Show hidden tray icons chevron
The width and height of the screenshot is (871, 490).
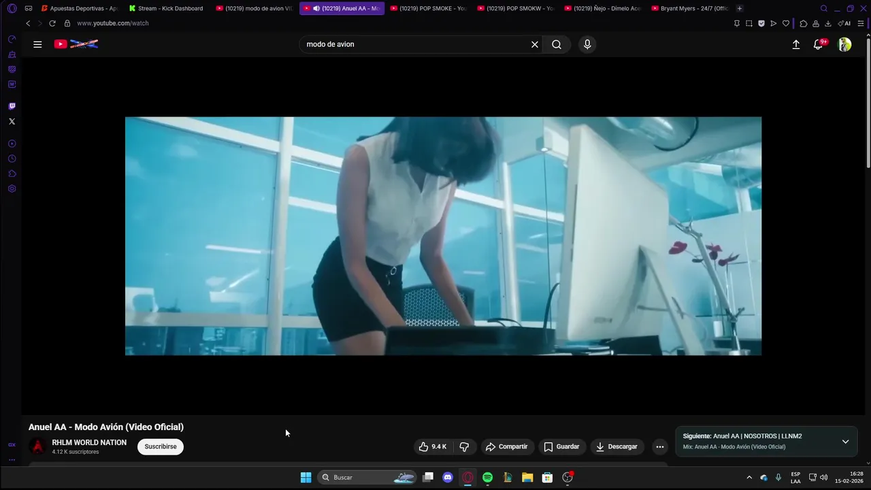tap(749, 477)
